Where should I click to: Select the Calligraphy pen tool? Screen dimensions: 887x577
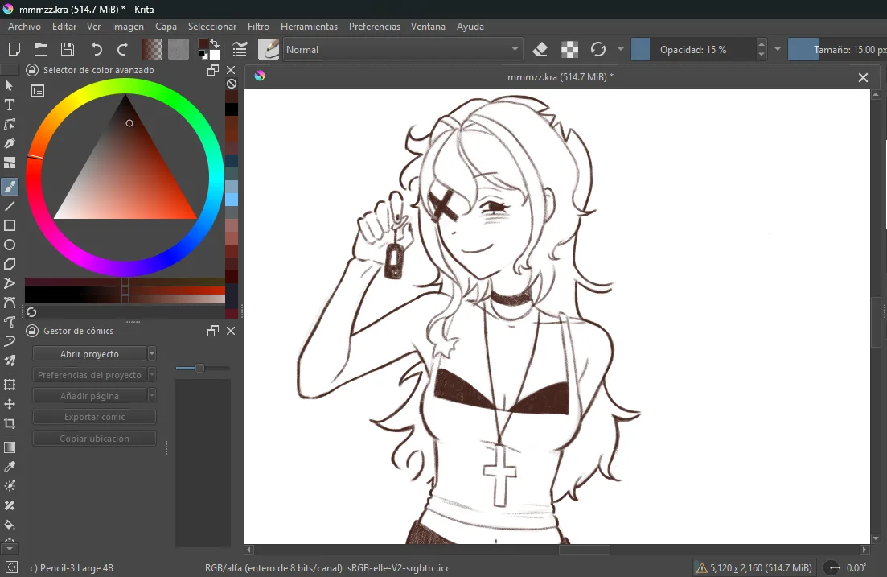9,143
